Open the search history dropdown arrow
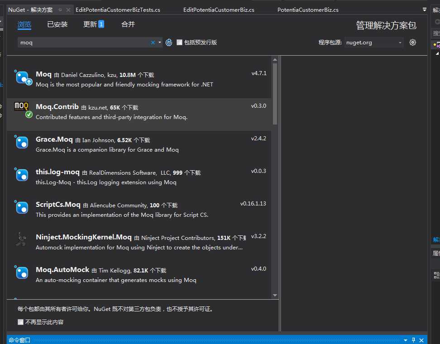Viewport: 440px width, 344px height. (160, 43)
